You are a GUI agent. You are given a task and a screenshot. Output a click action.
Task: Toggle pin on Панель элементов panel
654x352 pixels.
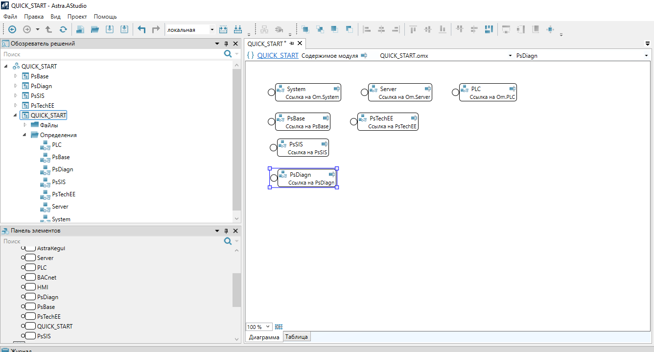tap(226, 231)
